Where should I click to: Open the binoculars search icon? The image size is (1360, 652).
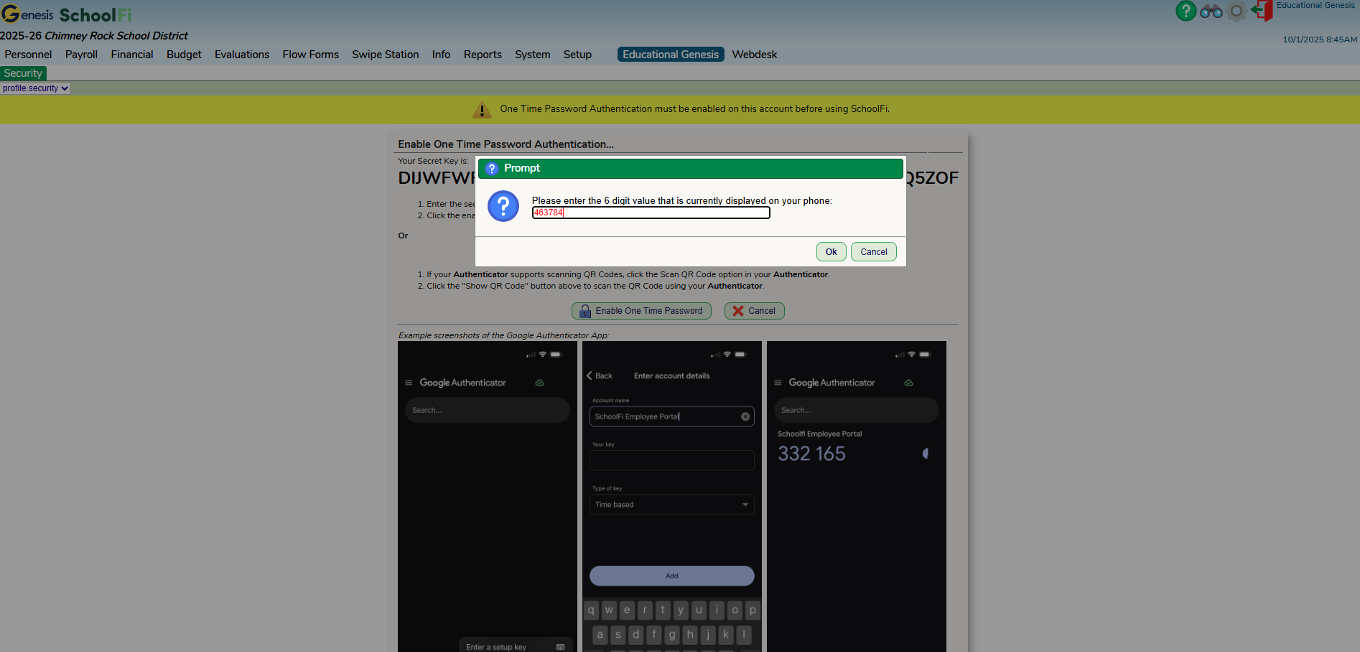coord(1211,11)
